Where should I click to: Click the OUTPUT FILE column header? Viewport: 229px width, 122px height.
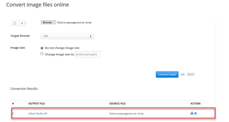[36, 104]
